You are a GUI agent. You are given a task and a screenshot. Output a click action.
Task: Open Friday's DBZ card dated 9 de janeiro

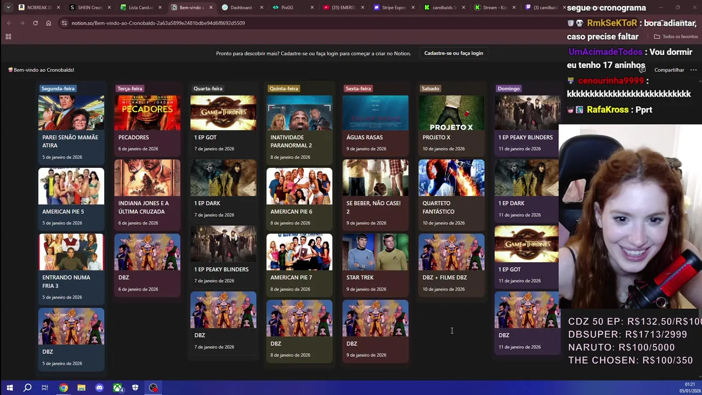[x=375, y=331]
